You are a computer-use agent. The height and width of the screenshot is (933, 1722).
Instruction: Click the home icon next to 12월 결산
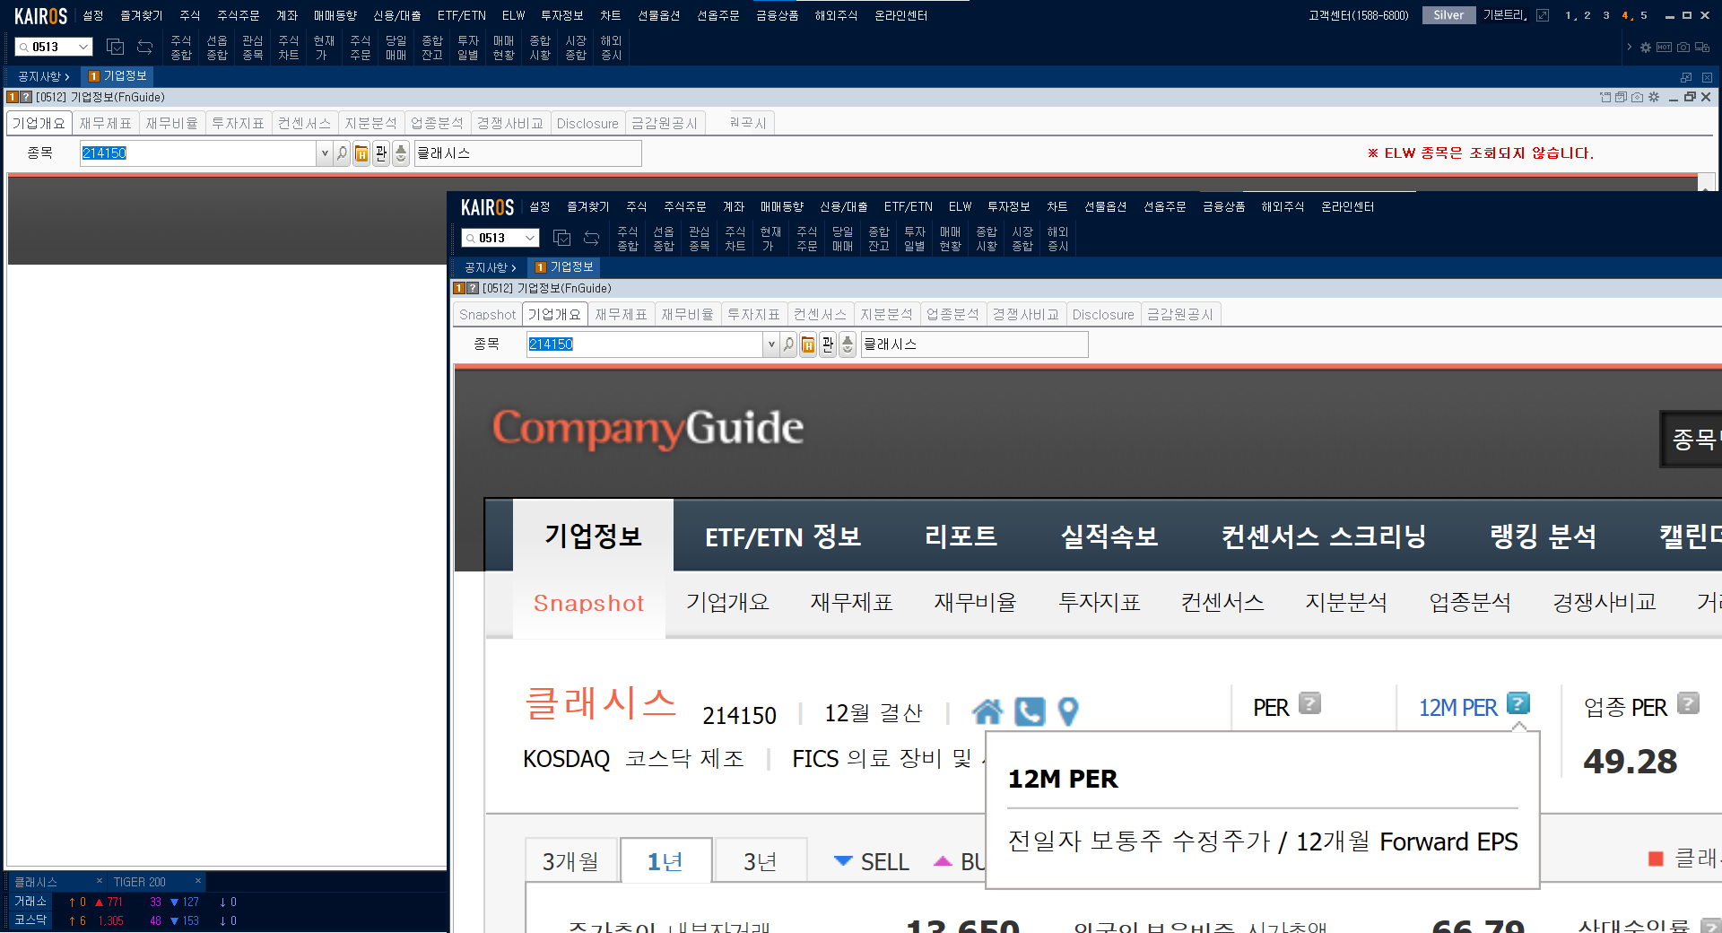[x=987, y=711]
